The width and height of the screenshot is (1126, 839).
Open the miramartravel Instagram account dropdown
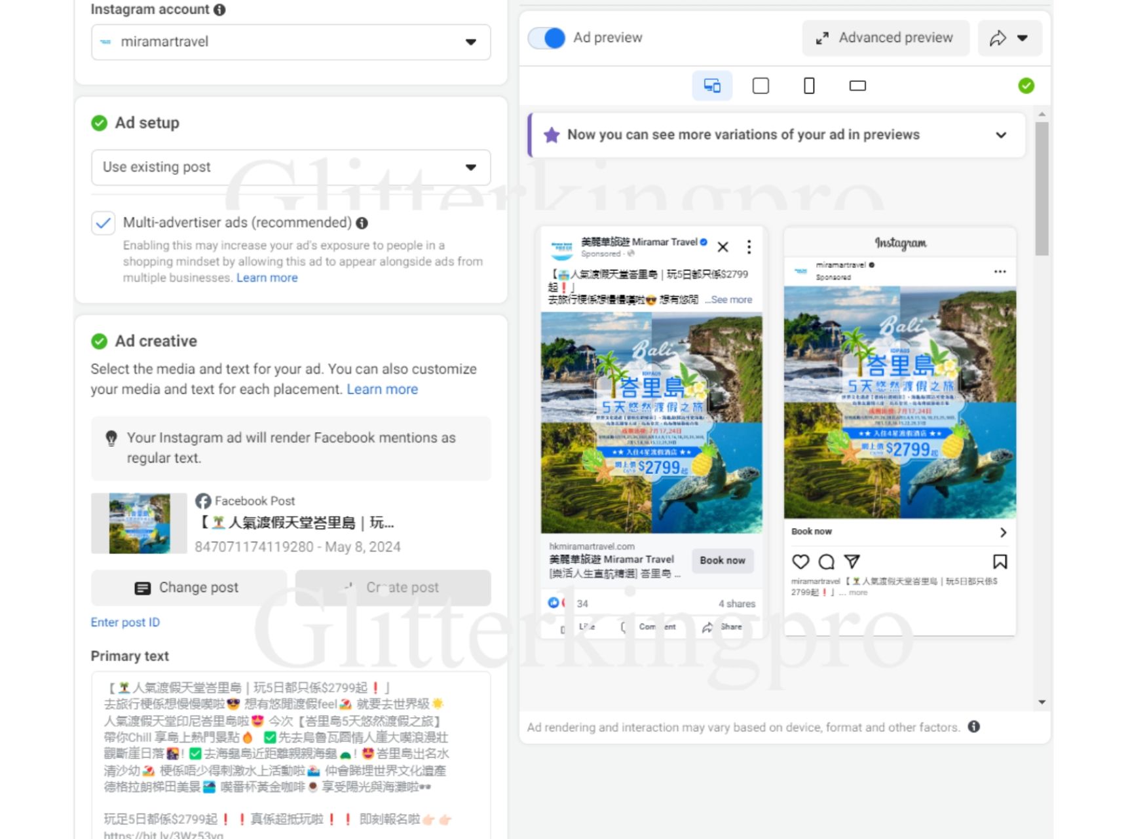pyautogui.click(x=291, y=42)
